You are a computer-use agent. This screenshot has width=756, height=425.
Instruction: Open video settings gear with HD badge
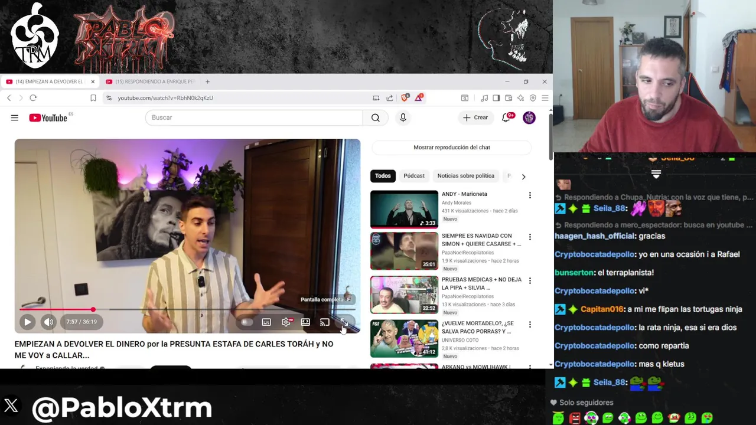pos(286,322)
